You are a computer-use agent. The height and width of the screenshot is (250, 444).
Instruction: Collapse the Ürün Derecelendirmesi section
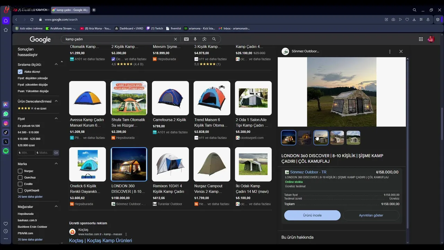56,101
